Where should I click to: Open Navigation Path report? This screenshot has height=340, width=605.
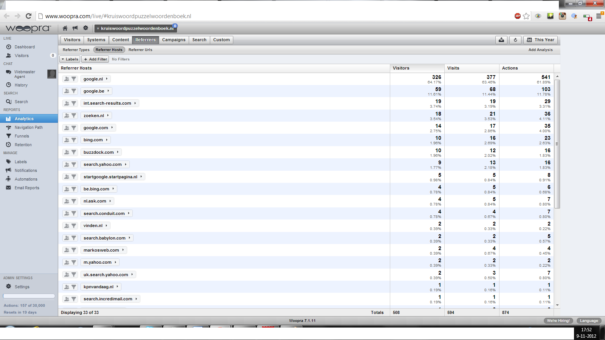28,127
